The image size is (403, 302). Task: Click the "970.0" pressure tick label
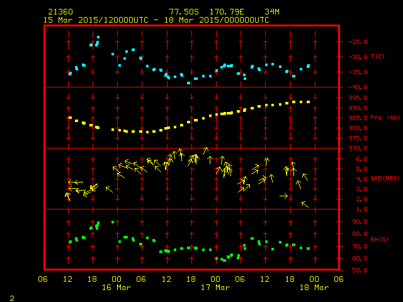coord(358,148)
